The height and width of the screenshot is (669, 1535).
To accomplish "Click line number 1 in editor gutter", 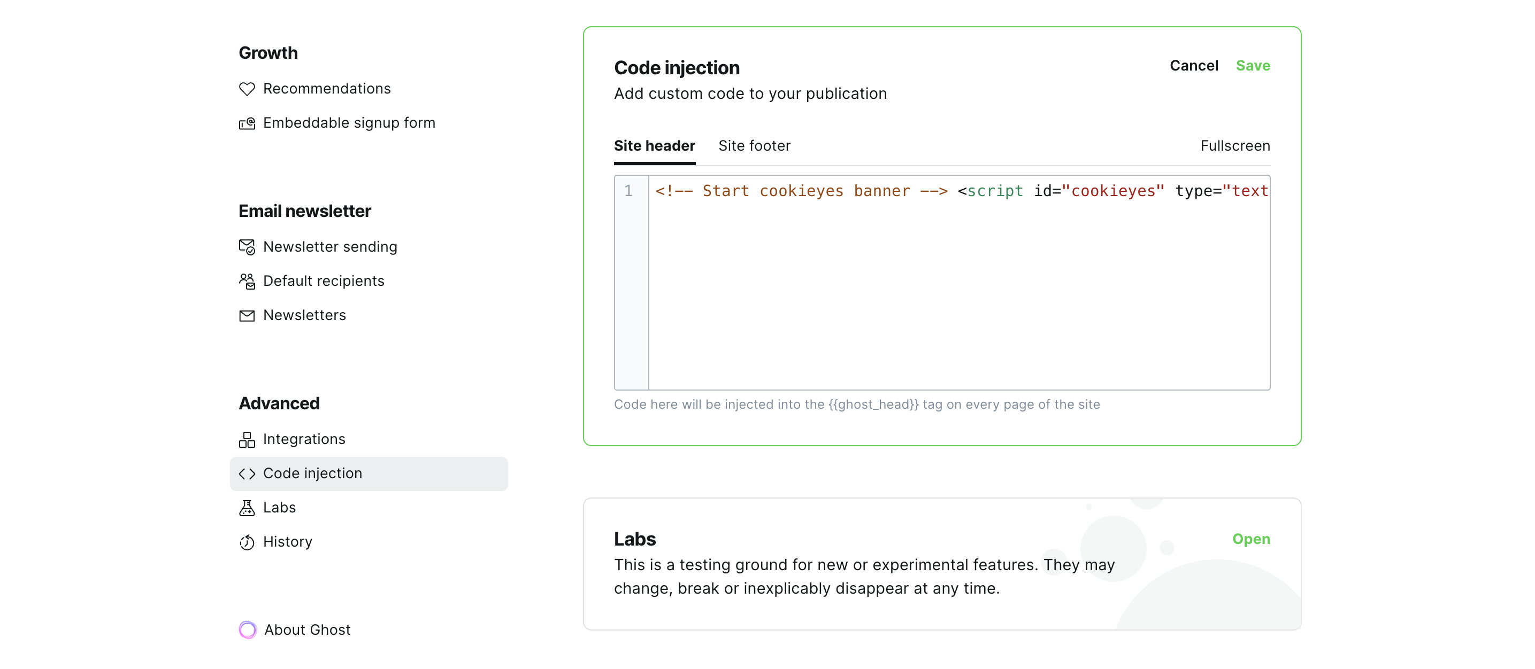I will [x=628, y=191].
